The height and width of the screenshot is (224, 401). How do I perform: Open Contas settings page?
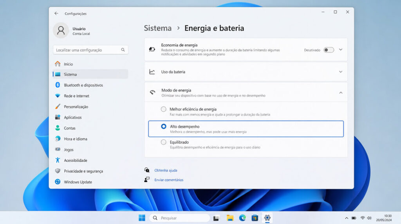[90, 128]
